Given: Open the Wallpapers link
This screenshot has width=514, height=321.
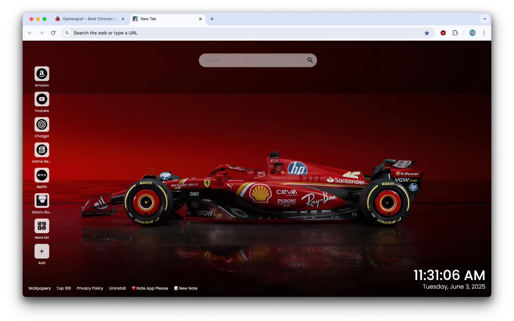Looking at the screenshot, I should [x=39, y=288].
